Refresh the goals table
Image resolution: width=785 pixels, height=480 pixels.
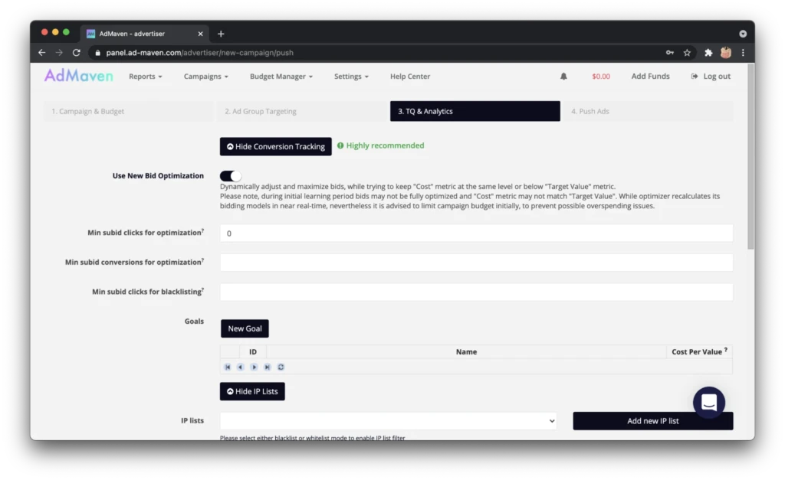point(281,367)
